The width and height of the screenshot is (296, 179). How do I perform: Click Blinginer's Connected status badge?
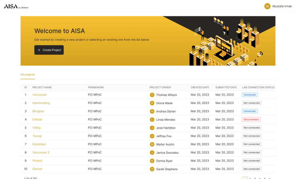(250, 111)
